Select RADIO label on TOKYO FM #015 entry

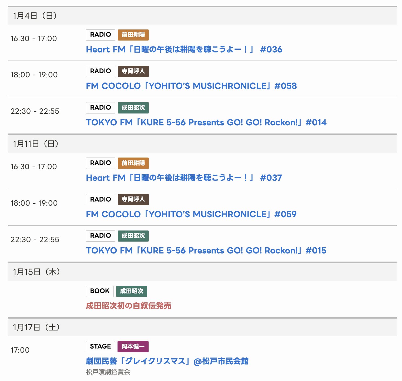(100, 236)
